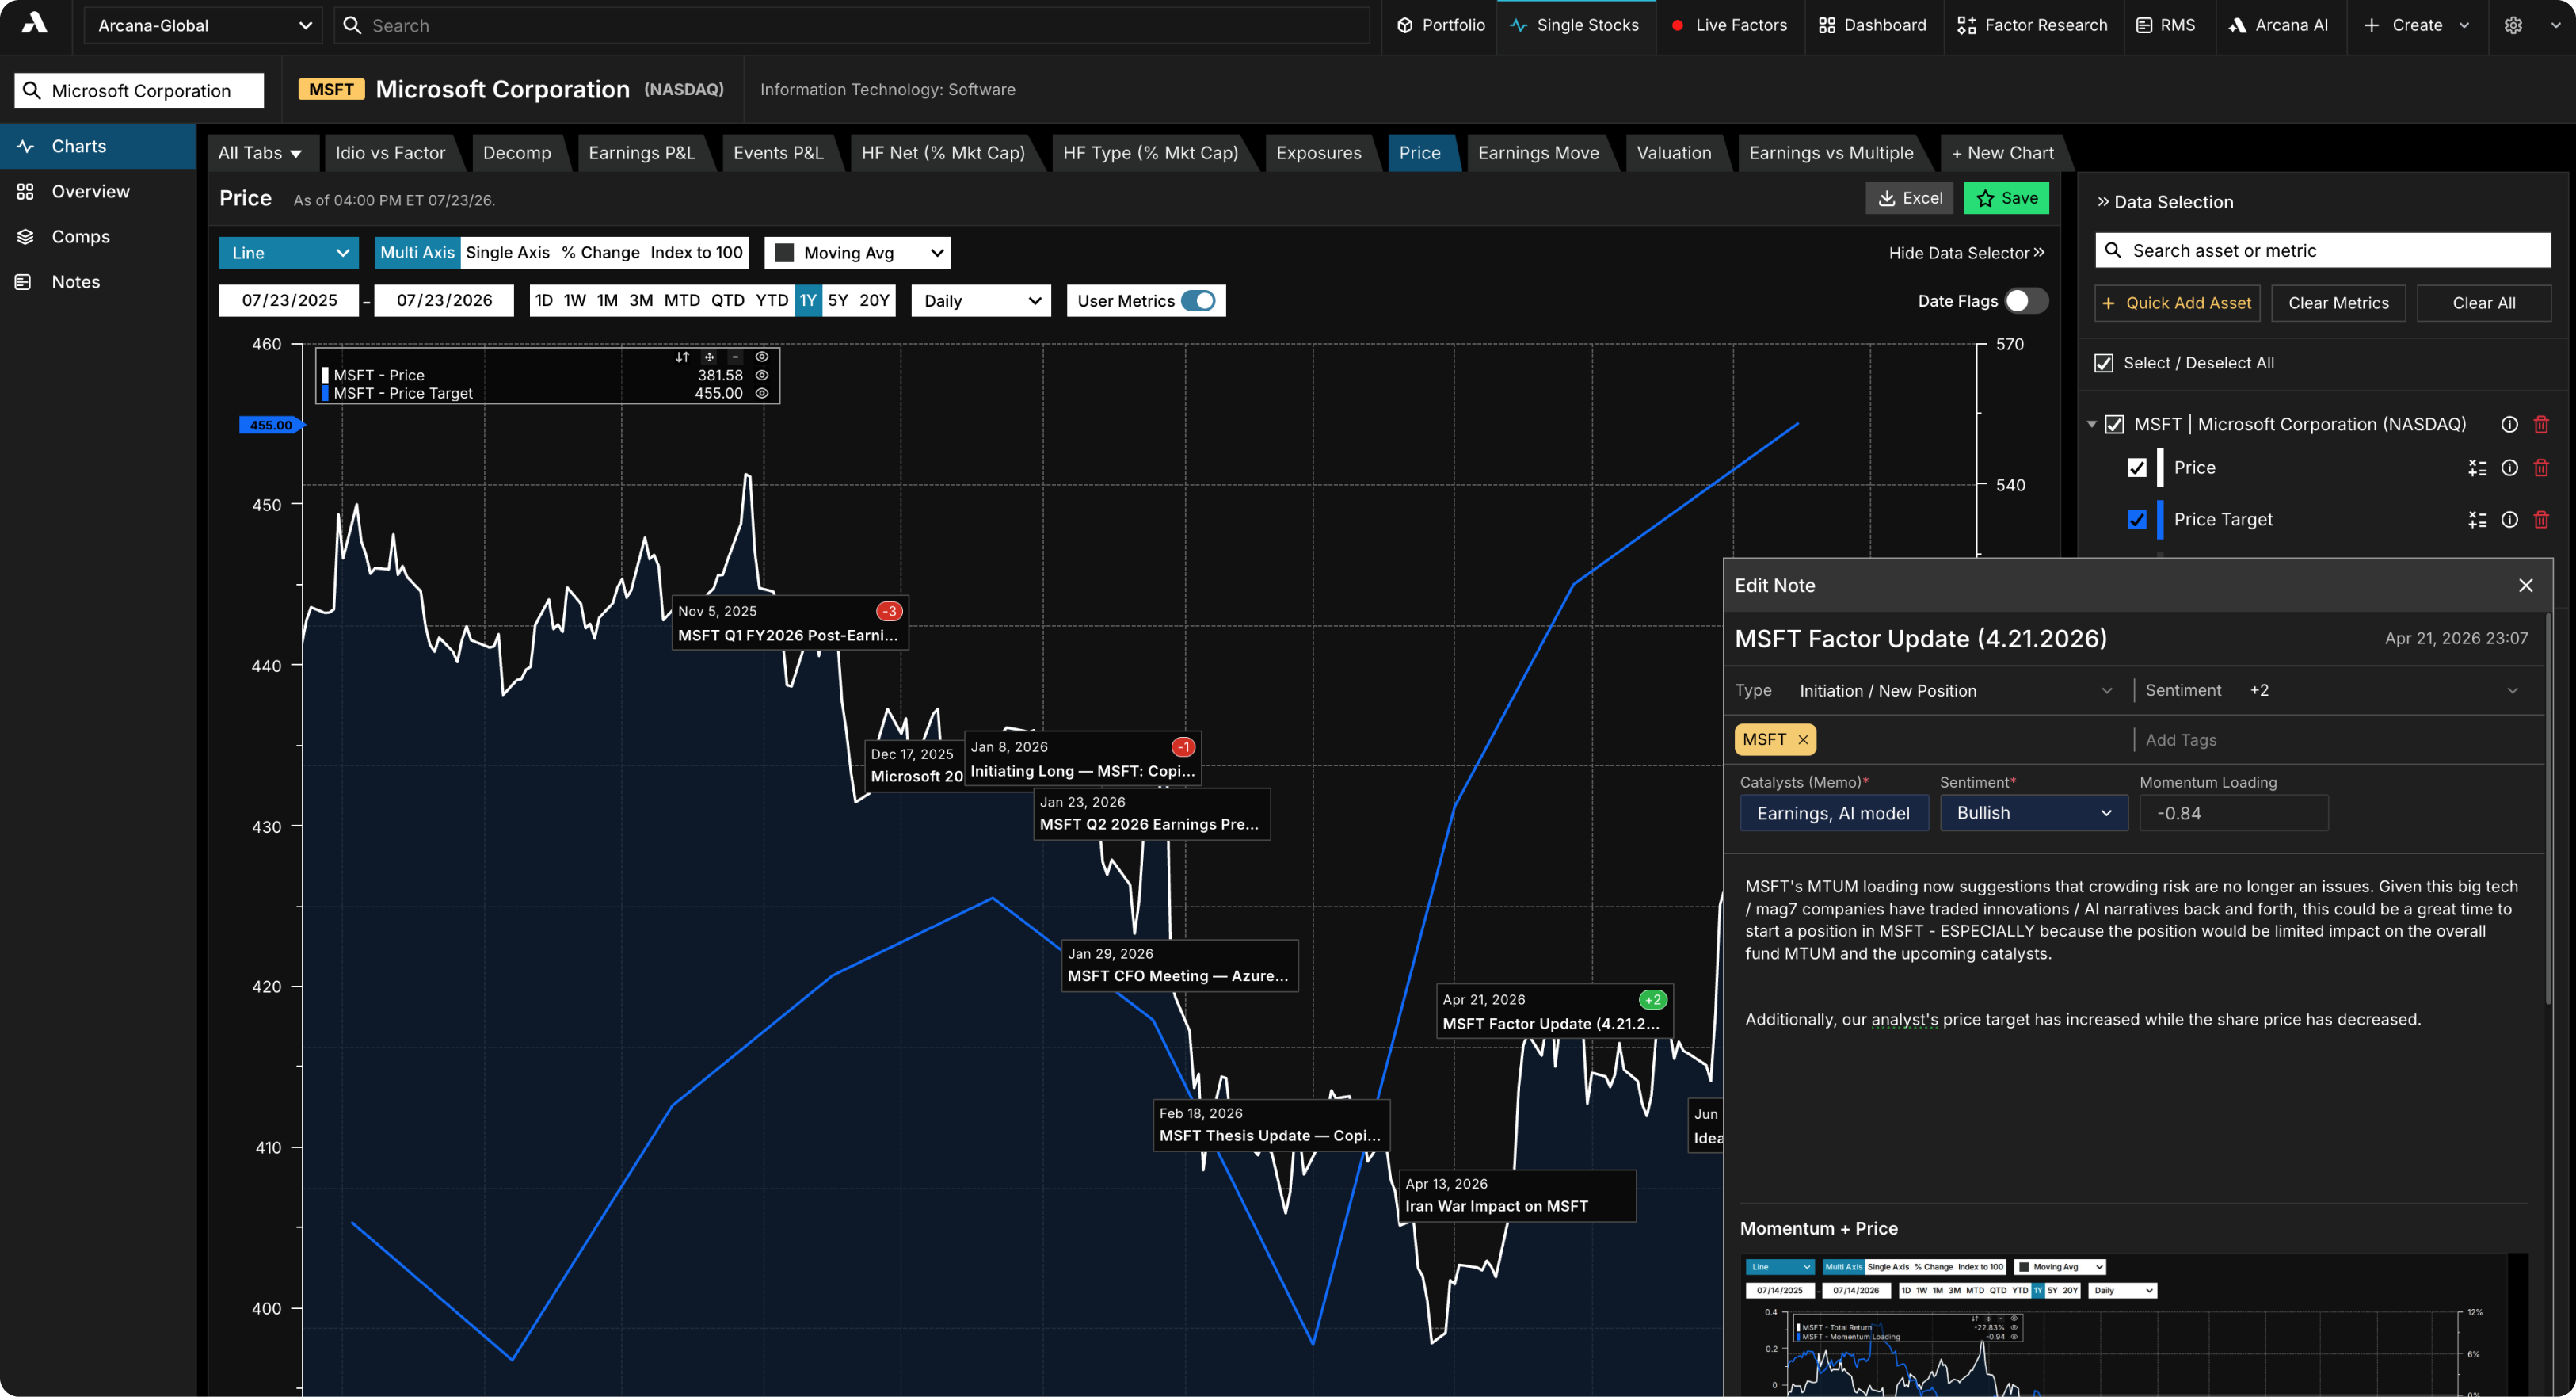
Task: Collapse the MSFT asset tree in Data Selection
Action: point(2091,424)
